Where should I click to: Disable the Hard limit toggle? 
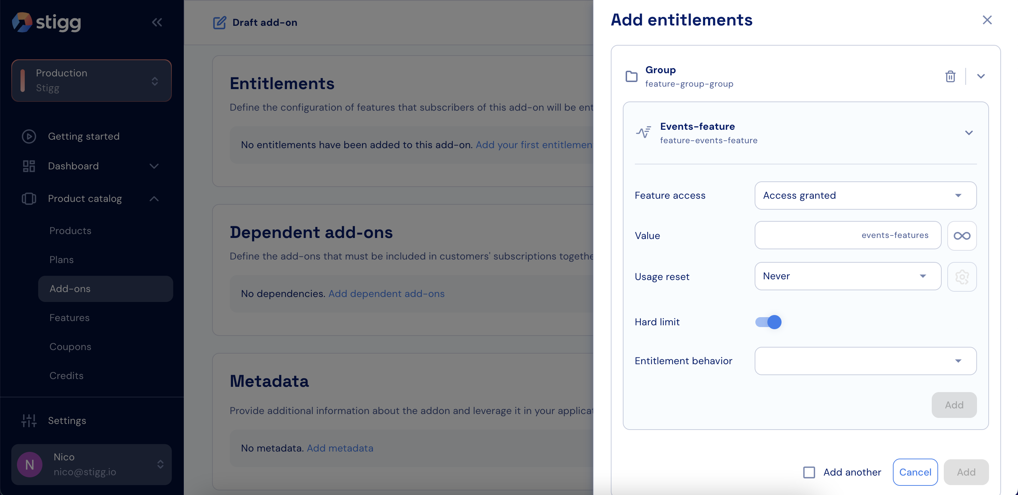point(768,322)
